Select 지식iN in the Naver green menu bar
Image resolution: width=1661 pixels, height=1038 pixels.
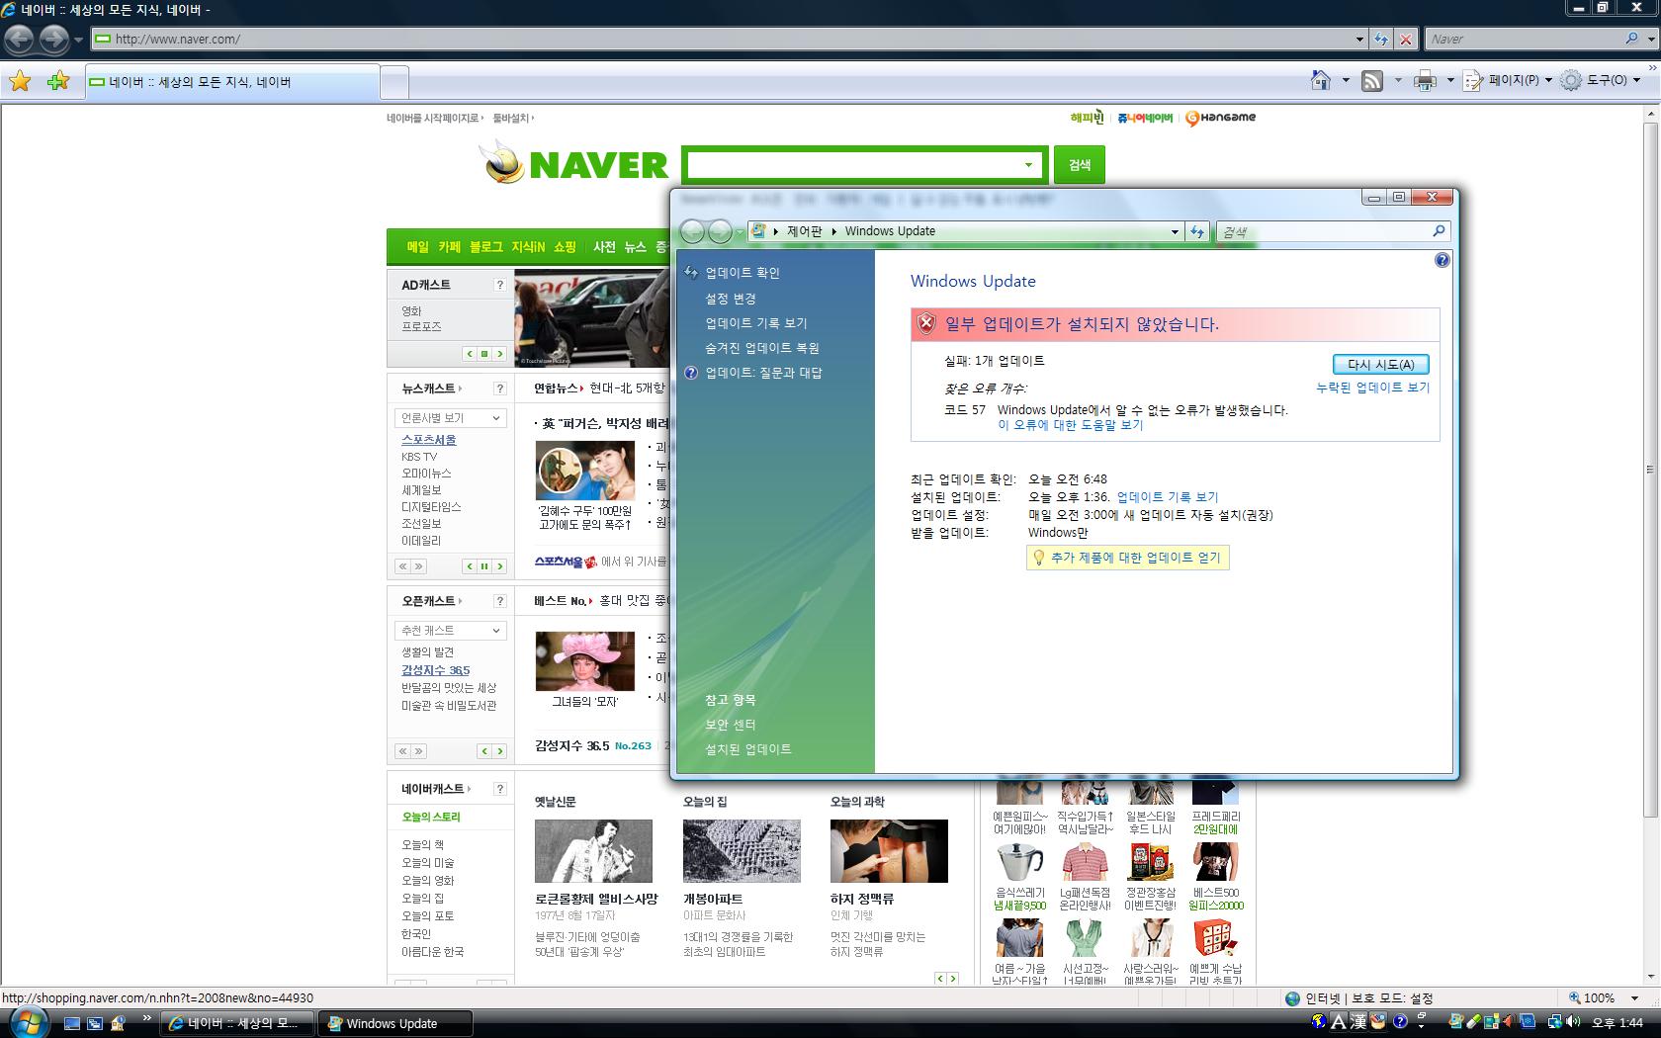[528, 247]
